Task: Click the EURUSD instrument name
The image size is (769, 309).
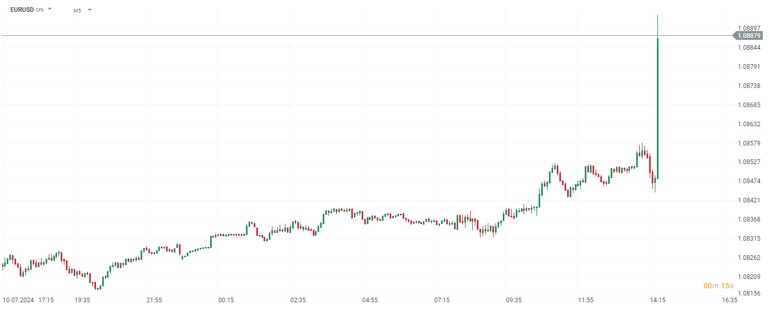Action: coord(22,9)
